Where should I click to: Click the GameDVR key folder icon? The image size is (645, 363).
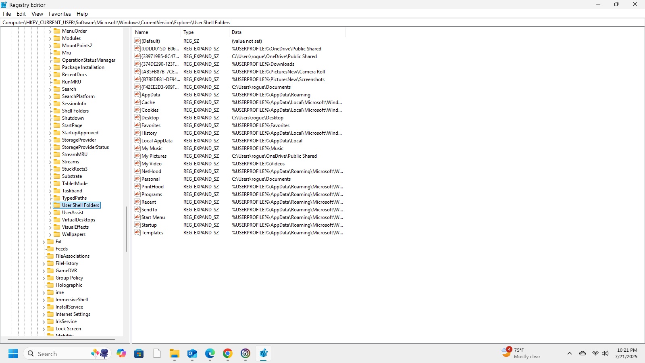click(50, 270)
